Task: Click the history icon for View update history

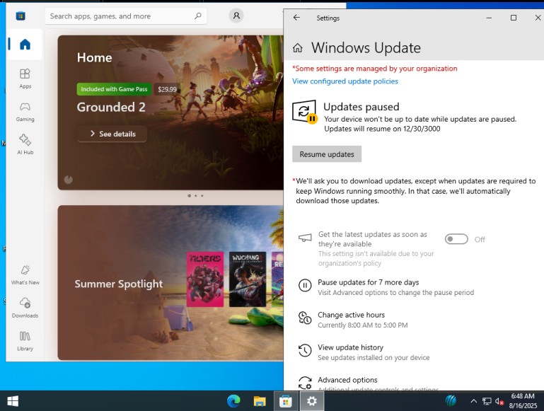Action: click(x=305, y=351)
